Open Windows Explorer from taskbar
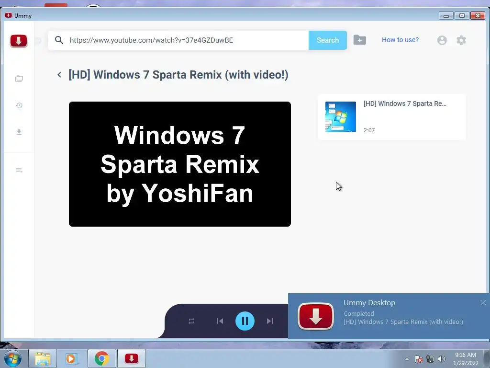 click(x=43, y=358)
